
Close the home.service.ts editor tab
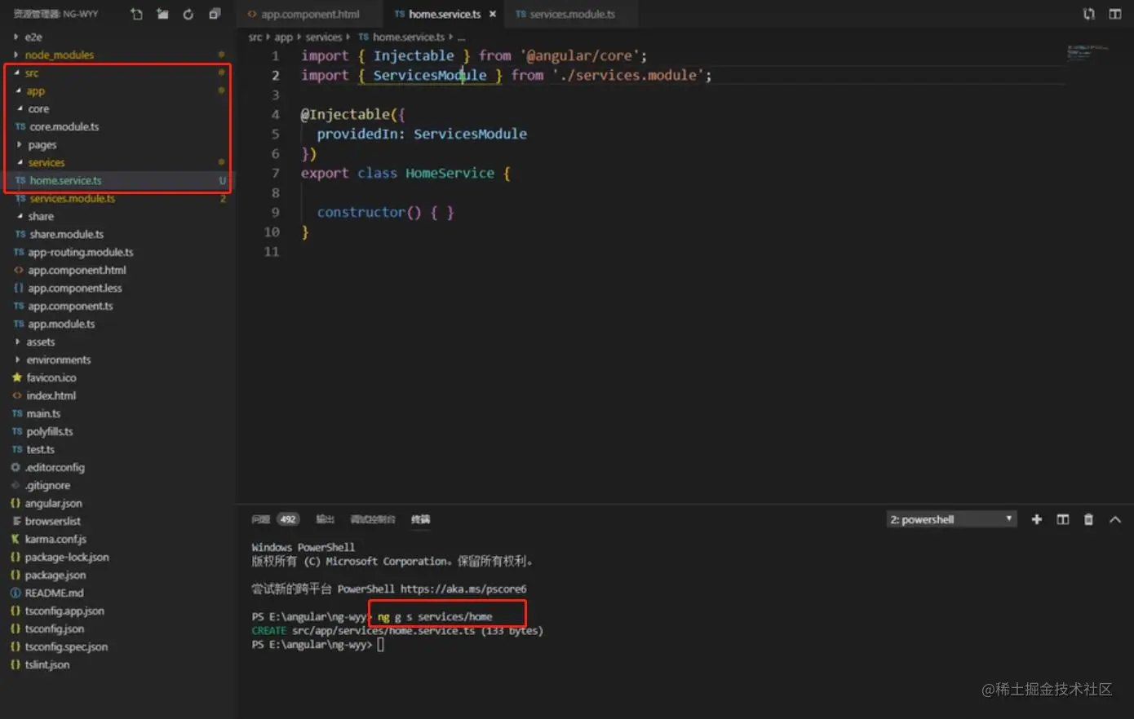pyautogui.click(x=492, y=14)
